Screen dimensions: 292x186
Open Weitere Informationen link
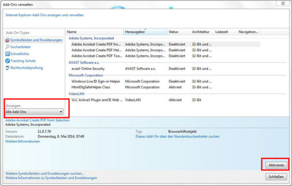coord(23,141)
